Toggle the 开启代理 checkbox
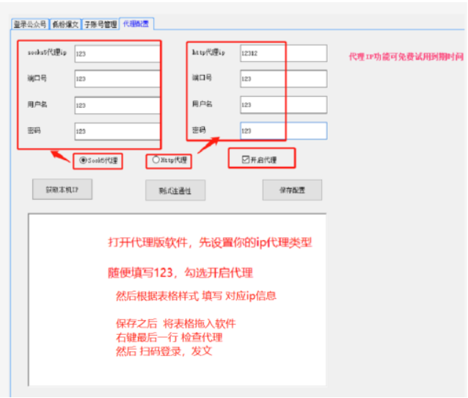Screen dimensions: 468x398 (x=246, y=159)
